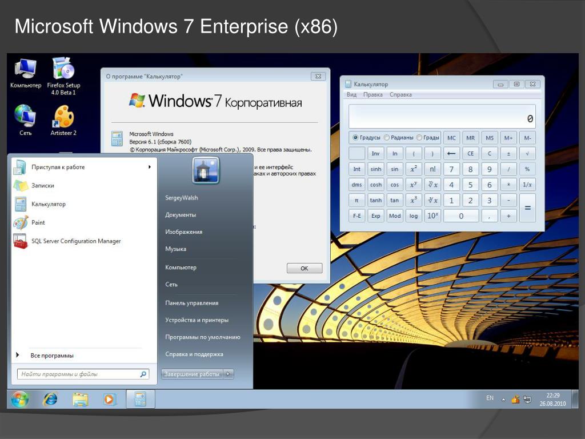Open the Справка menu in Calculator
585x439 pixels.
tap(400, 95)
